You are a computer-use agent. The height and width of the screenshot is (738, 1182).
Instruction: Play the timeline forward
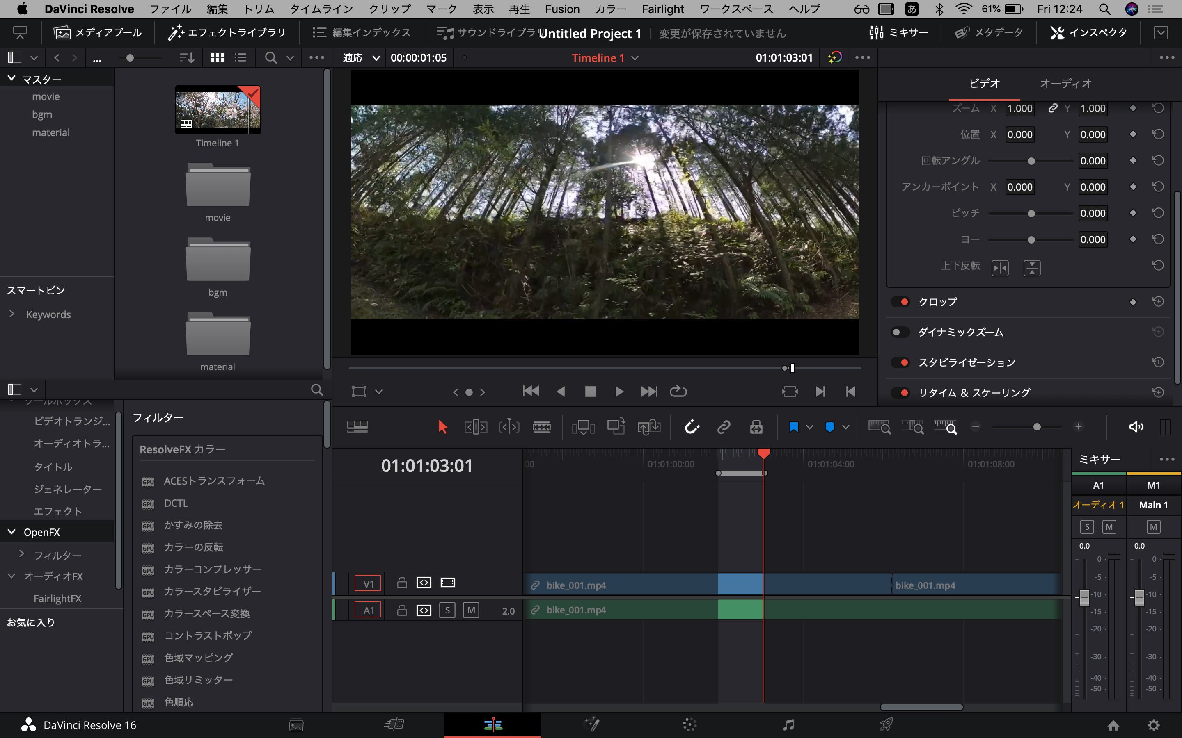pyautogui.click(x=619, y=392)
